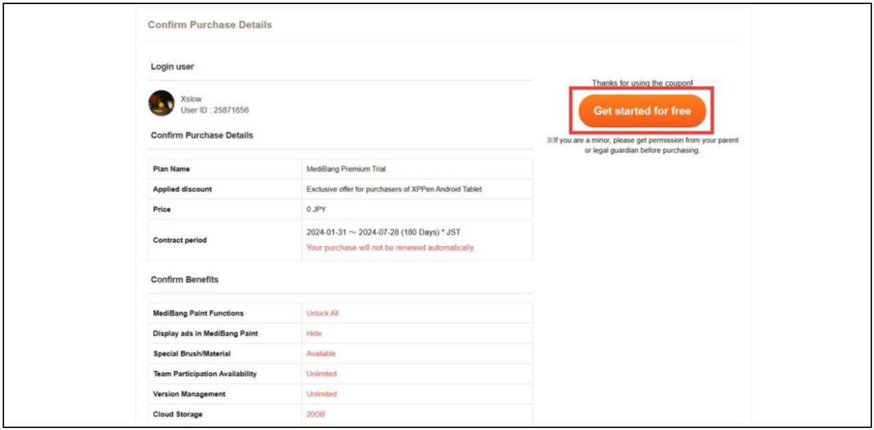Select the User ID : 25871656 text
This screenshot has height=430, width=874.
click(x=215, y=110)
